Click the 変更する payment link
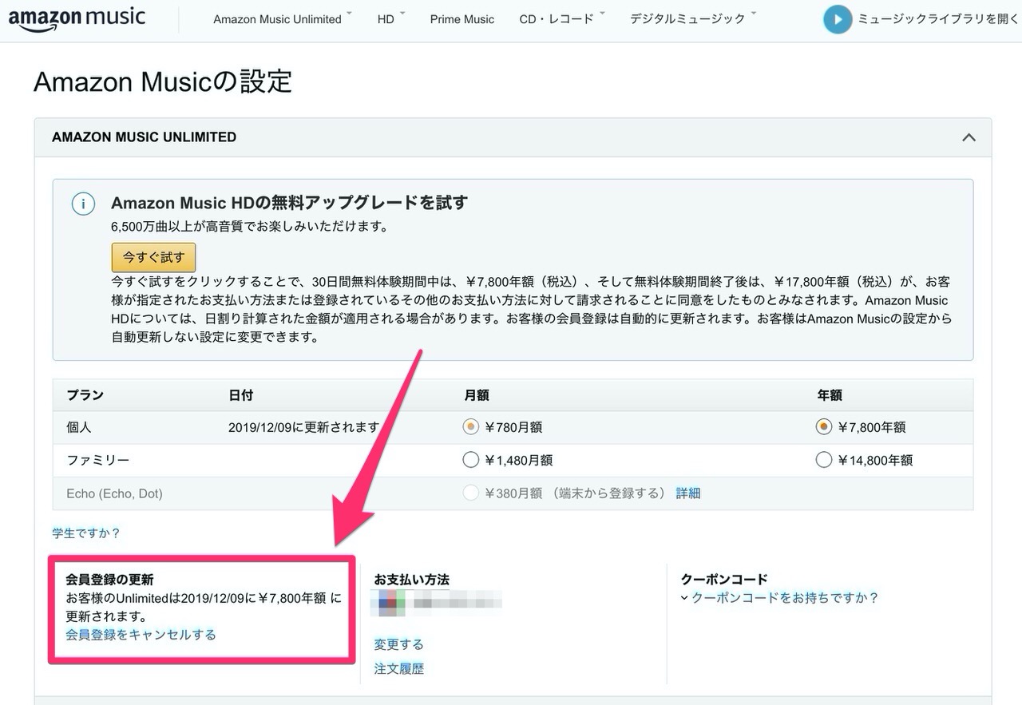The width and height of the screenshot is (1022, 705). coord(398,644)
